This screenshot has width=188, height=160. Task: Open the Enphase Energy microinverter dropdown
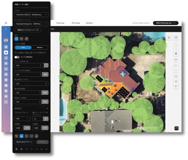(31, 24)
